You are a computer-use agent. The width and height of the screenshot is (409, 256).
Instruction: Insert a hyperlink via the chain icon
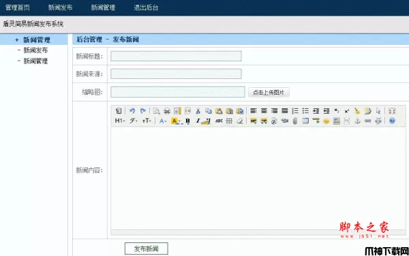coord(368,121)
